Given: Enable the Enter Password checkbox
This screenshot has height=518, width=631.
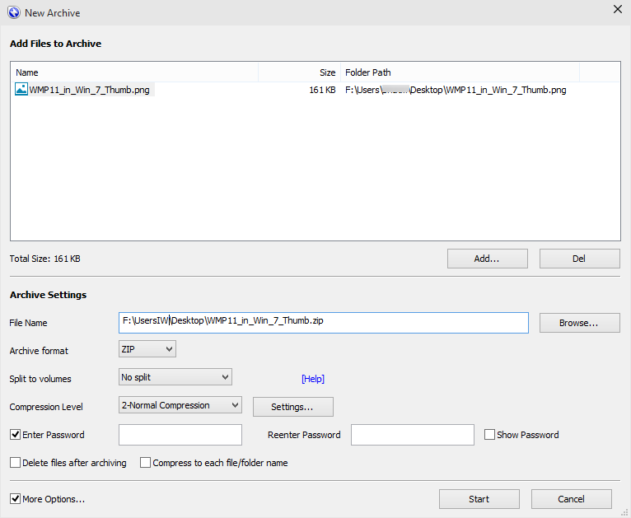Looking at the screenshot, I should point(16,435).
